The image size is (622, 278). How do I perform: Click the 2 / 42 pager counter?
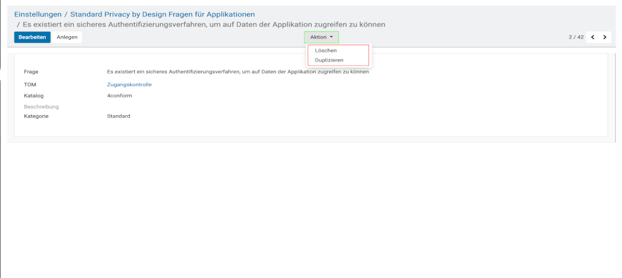tap(576, 37)
